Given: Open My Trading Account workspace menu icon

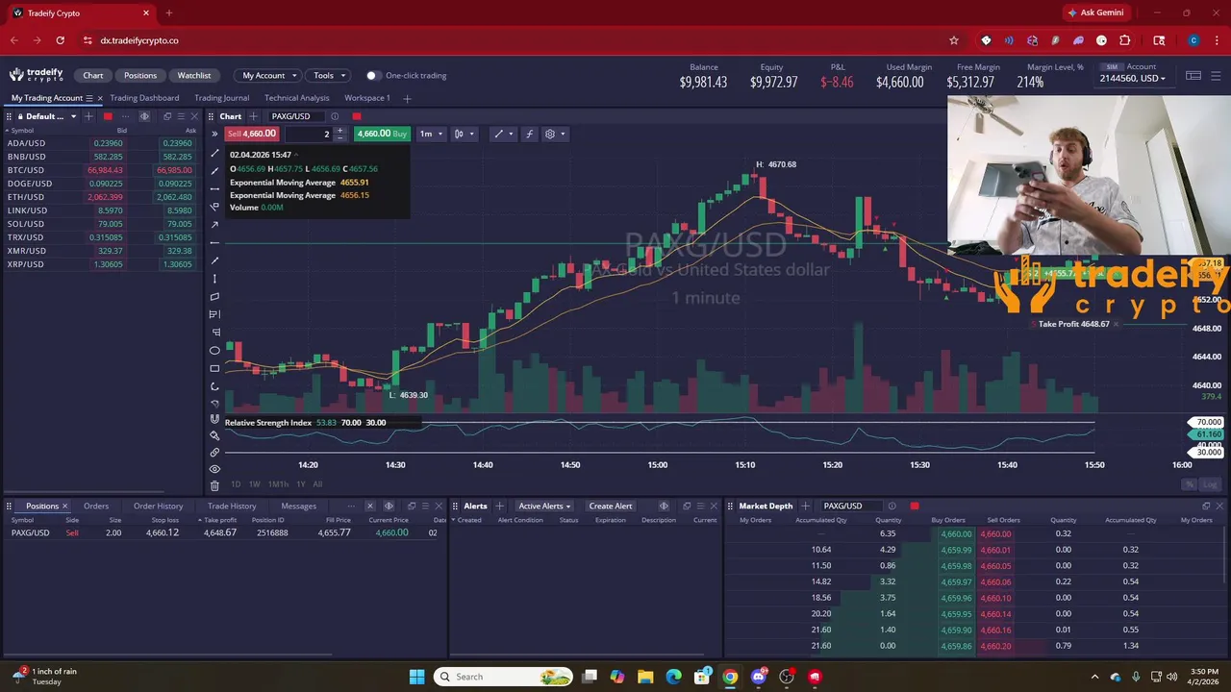Looking at the screenshot, I should (x=89, y=98).
